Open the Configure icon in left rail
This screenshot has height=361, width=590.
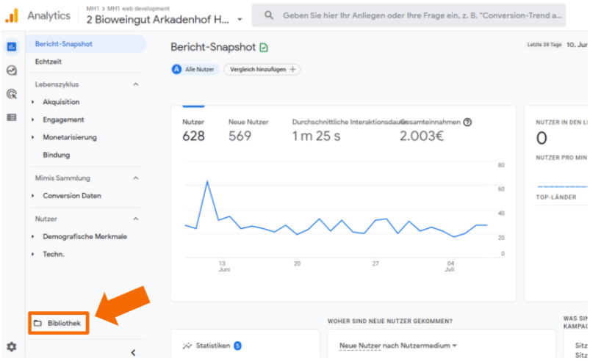click(x=11, y=117)
